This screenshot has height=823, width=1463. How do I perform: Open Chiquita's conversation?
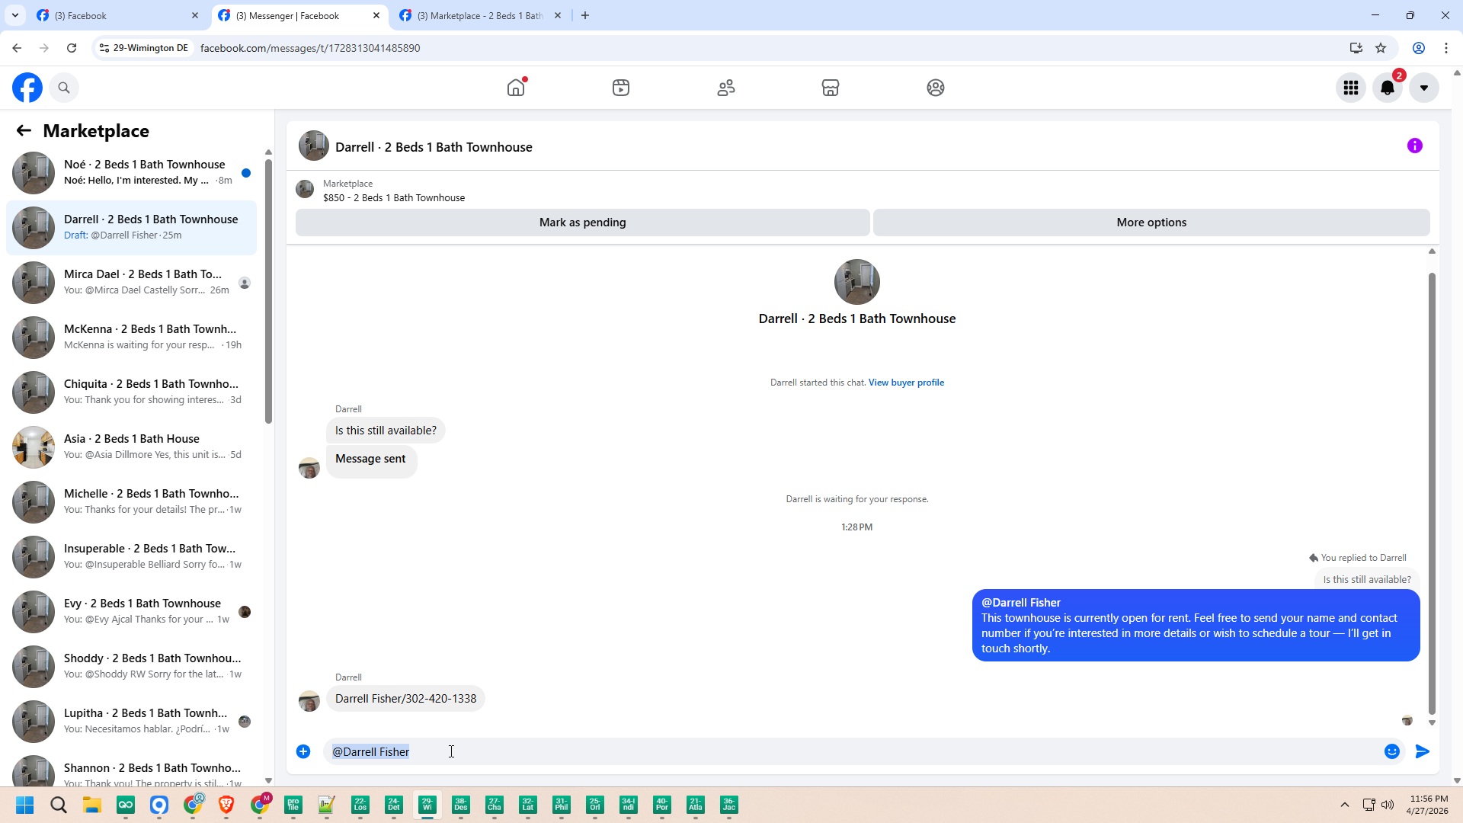click(x=132, y=392)
